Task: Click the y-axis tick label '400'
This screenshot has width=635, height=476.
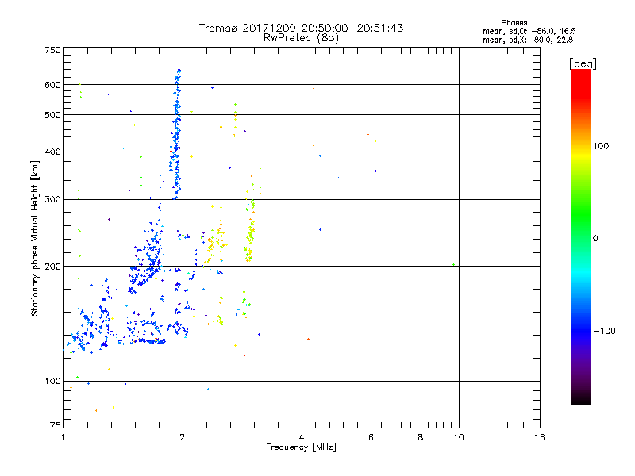Action: click(52, 152)
